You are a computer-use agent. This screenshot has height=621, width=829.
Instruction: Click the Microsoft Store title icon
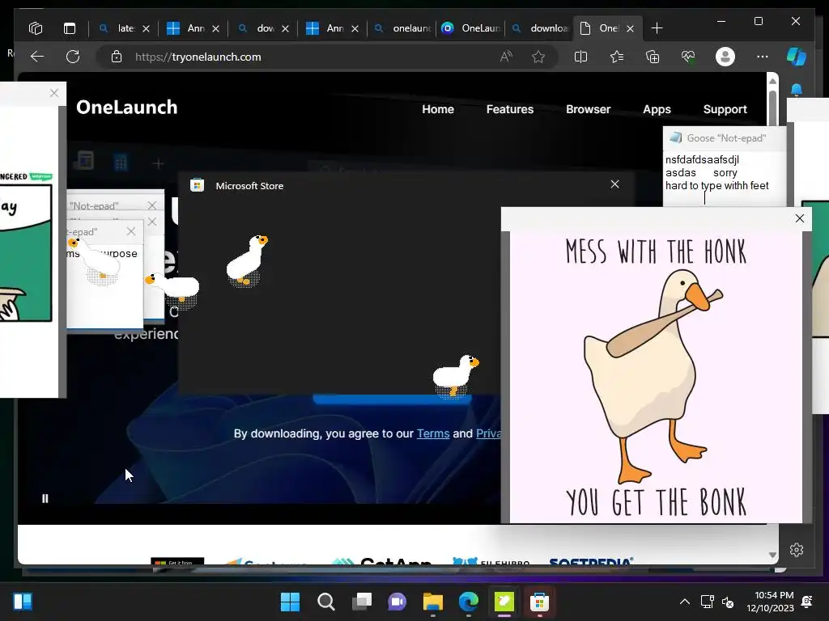[198, 185]
